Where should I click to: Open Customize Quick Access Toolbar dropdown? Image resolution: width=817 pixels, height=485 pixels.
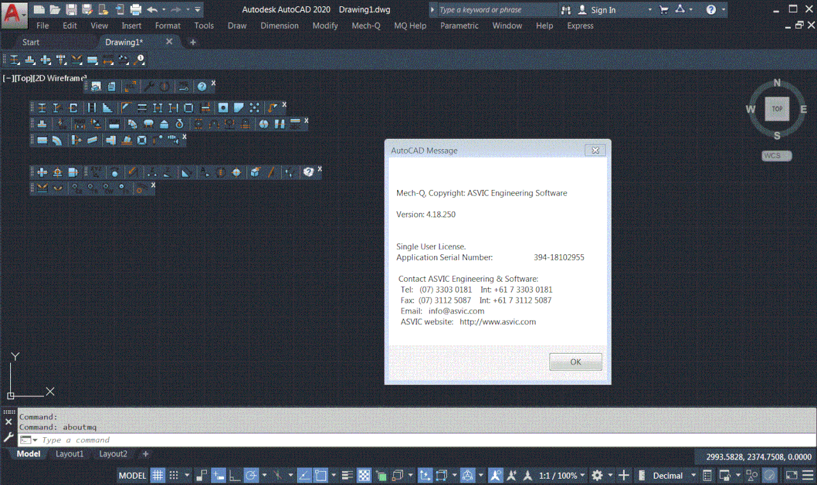pyautogui.click(x=198, y=10)
